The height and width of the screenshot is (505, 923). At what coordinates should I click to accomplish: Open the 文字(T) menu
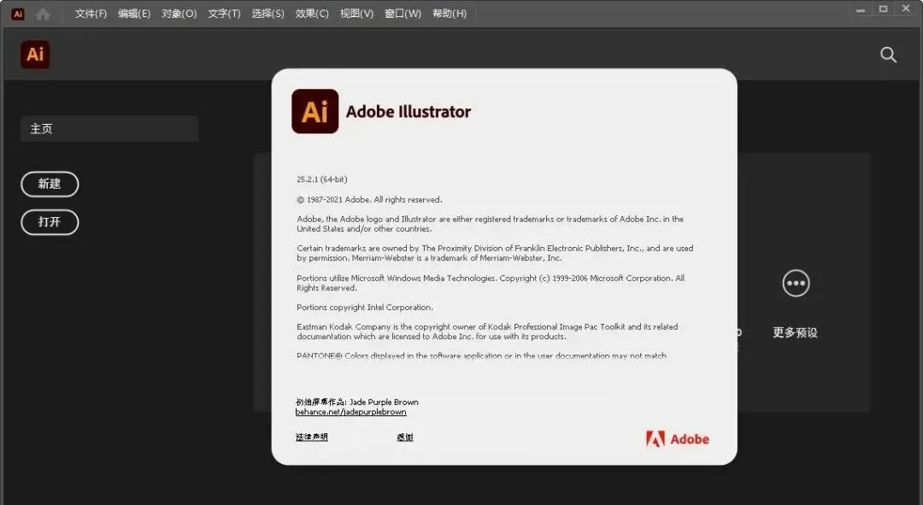point(224,14)
